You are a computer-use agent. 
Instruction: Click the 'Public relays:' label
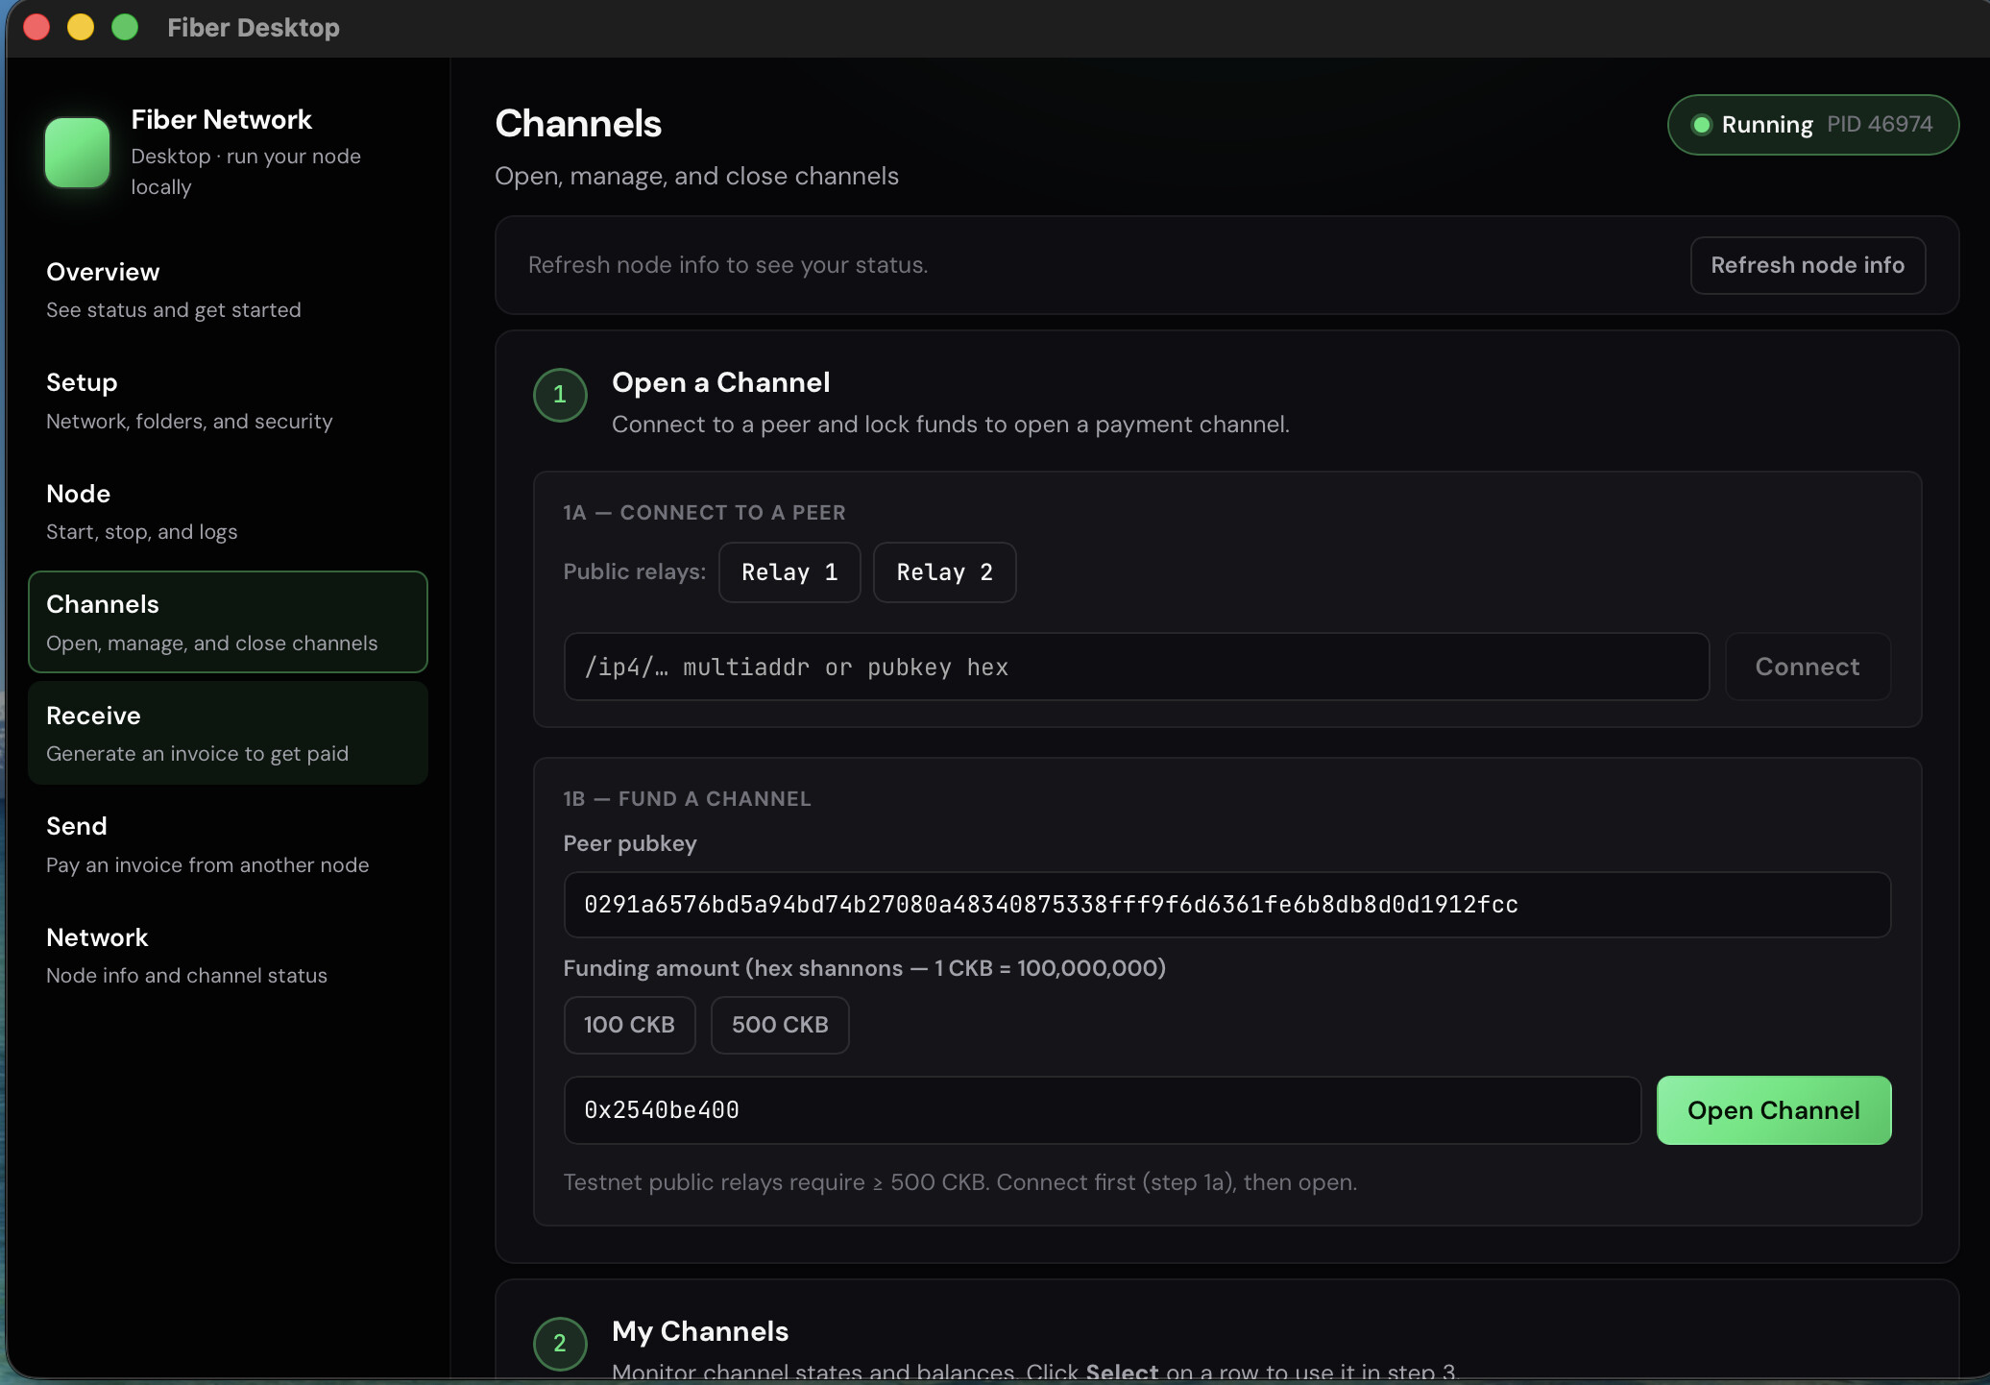point(634,571)
